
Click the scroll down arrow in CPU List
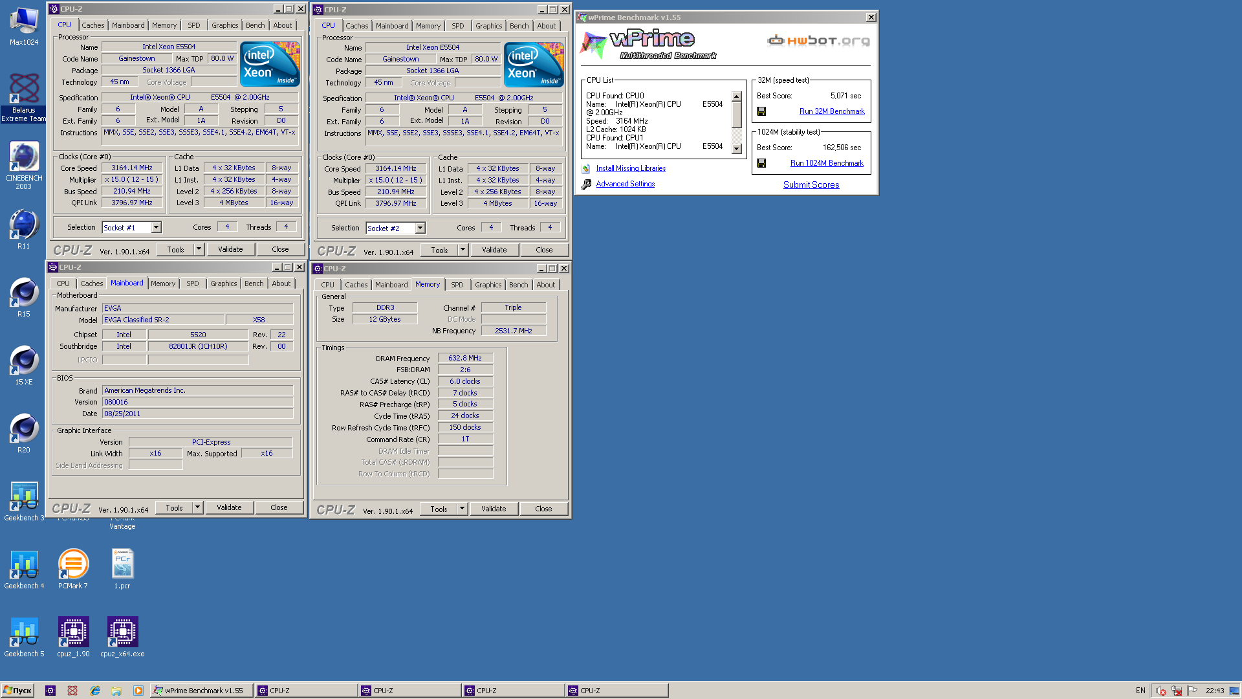point(736,148)
